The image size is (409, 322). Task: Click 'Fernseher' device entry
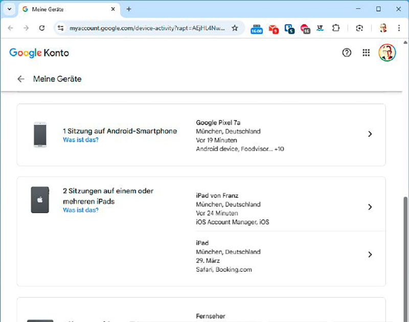click(x=211, y=316)
